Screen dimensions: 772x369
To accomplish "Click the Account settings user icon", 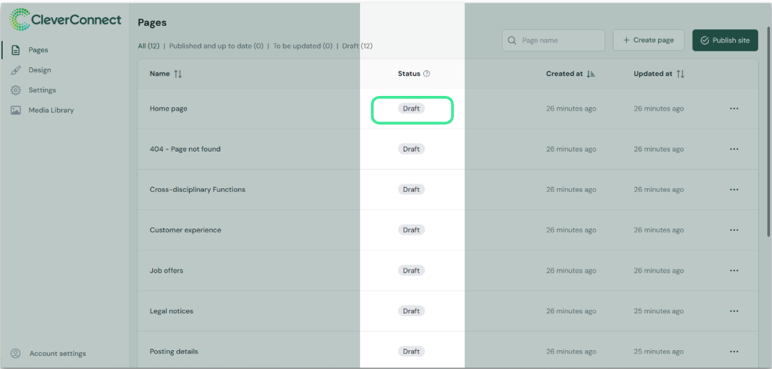I will pyautogui.click(x=16, y=354).
